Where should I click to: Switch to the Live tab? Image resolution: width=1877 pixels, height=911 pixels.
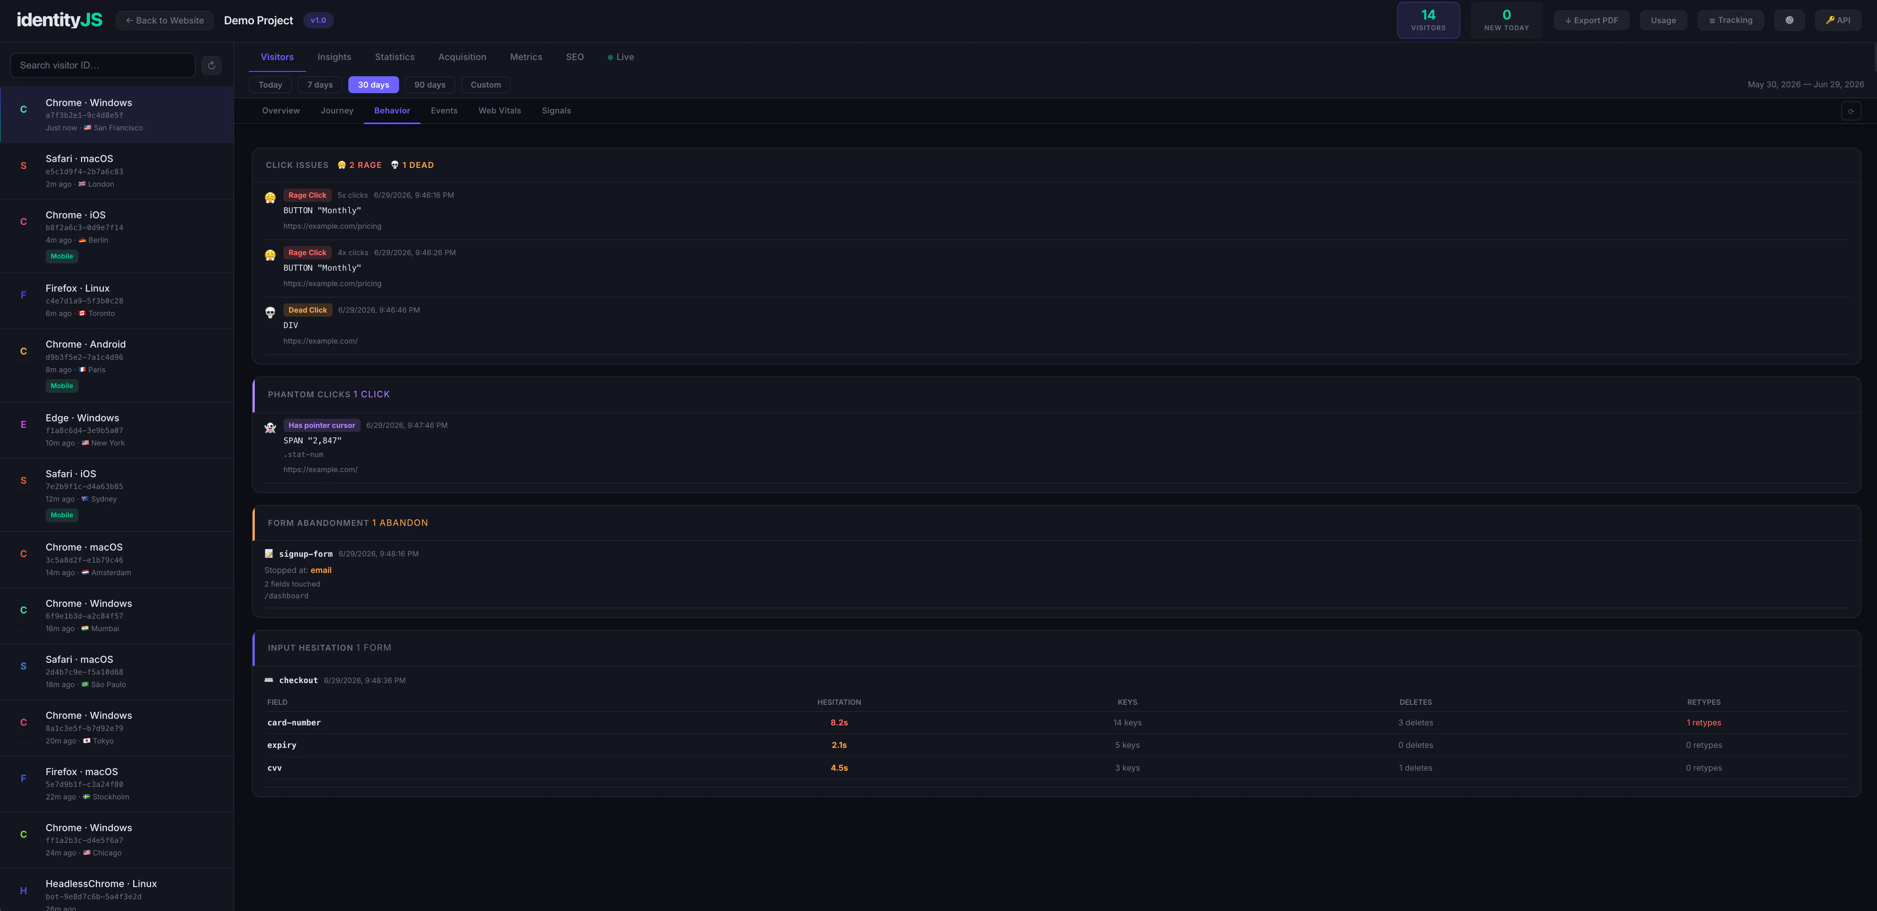(x=621, y=57)
